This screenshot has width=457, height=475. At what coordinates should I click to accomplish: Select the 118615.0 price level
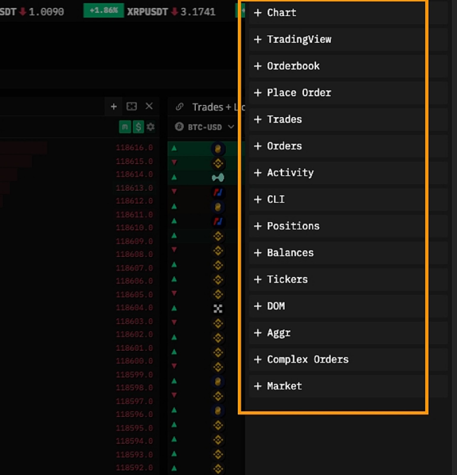134,161
